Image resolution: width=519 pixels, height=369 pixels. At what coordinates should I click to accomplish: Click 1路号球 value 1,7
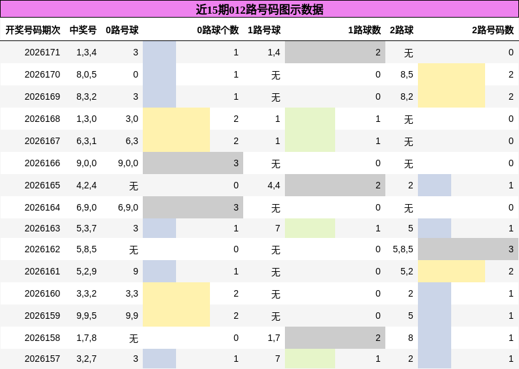pyautogui.click(x=274, y=338)
